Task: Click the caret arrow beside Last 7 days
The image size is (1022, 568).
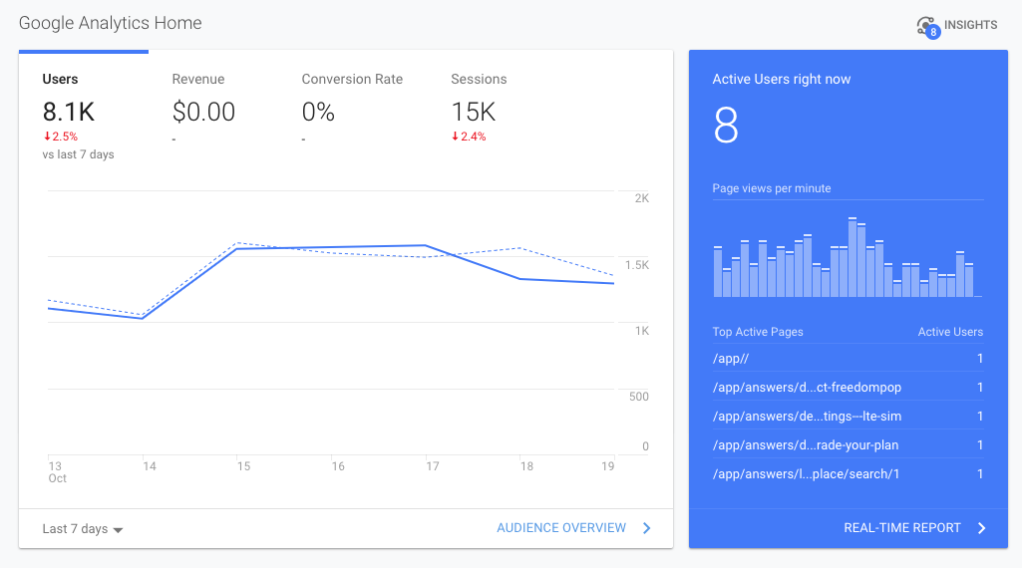Action: click(x=118, y=530)
